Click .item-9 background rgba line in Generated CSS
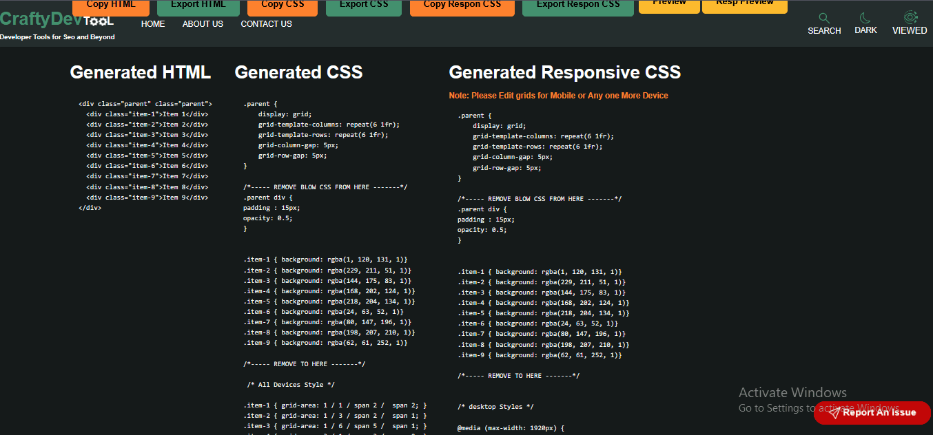 click(325, 343)
